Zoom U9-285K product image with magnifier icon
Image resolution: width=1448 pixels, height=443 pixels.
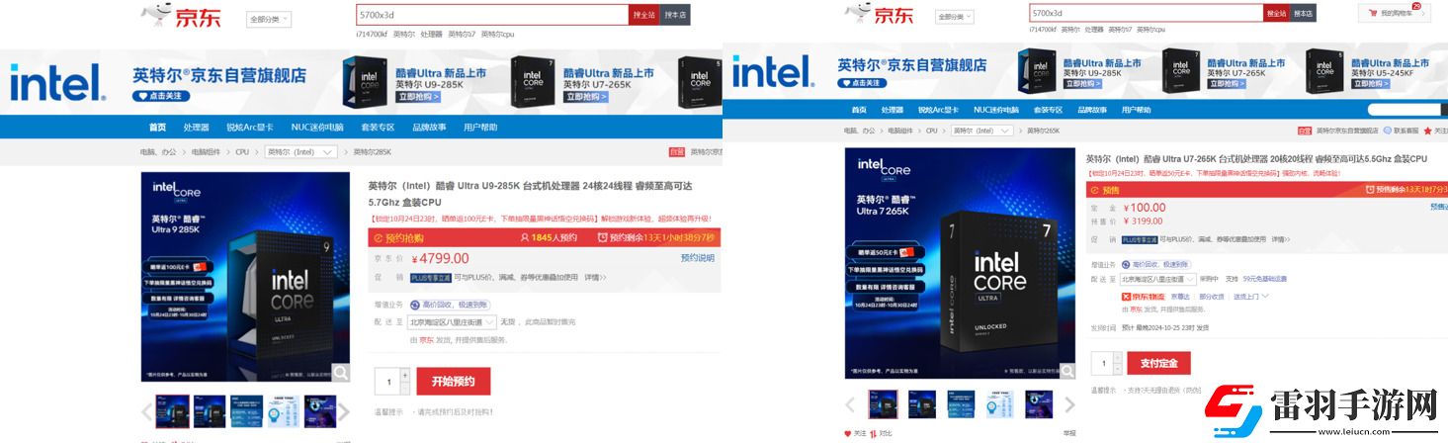340,373
